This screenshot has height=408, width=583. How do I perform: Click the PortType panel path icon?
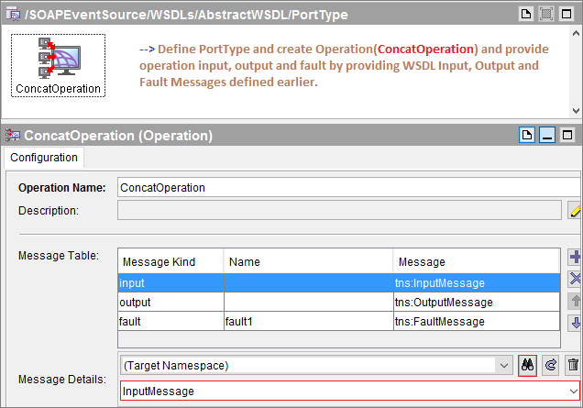(13, 14)
